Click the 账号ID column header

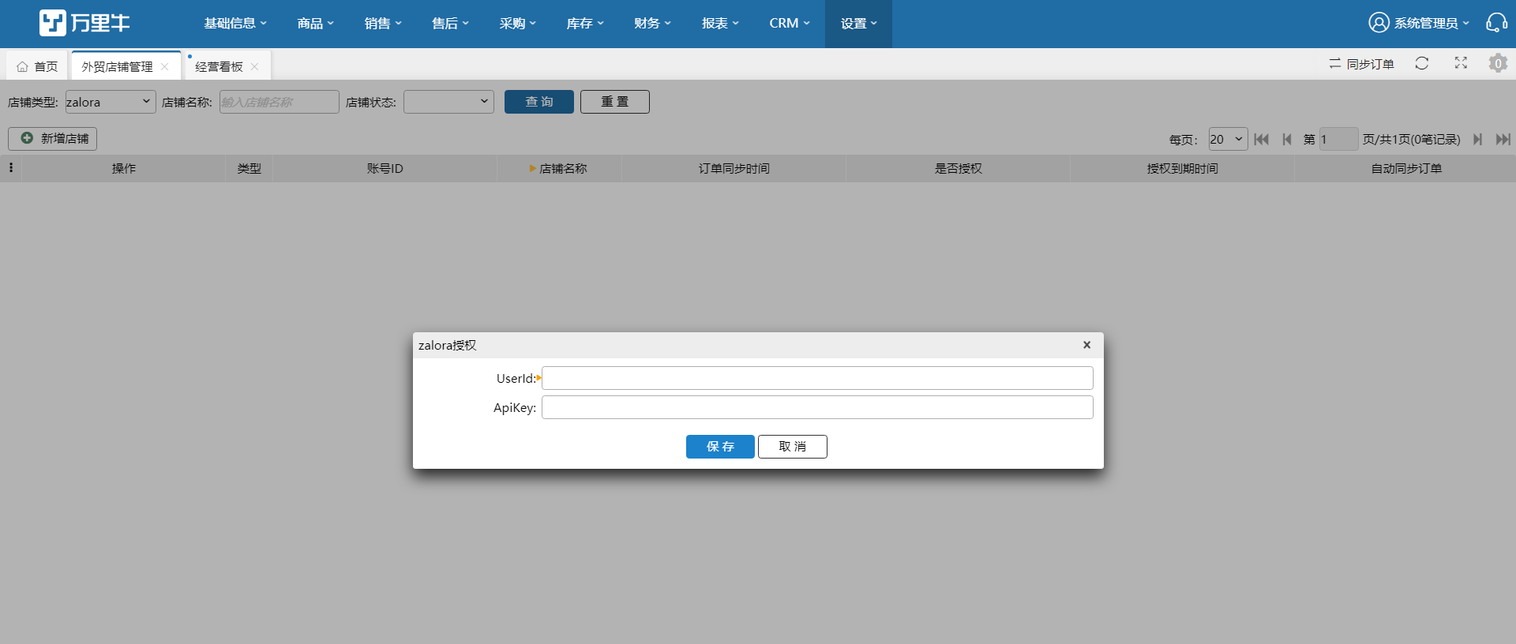click(385, 168)
